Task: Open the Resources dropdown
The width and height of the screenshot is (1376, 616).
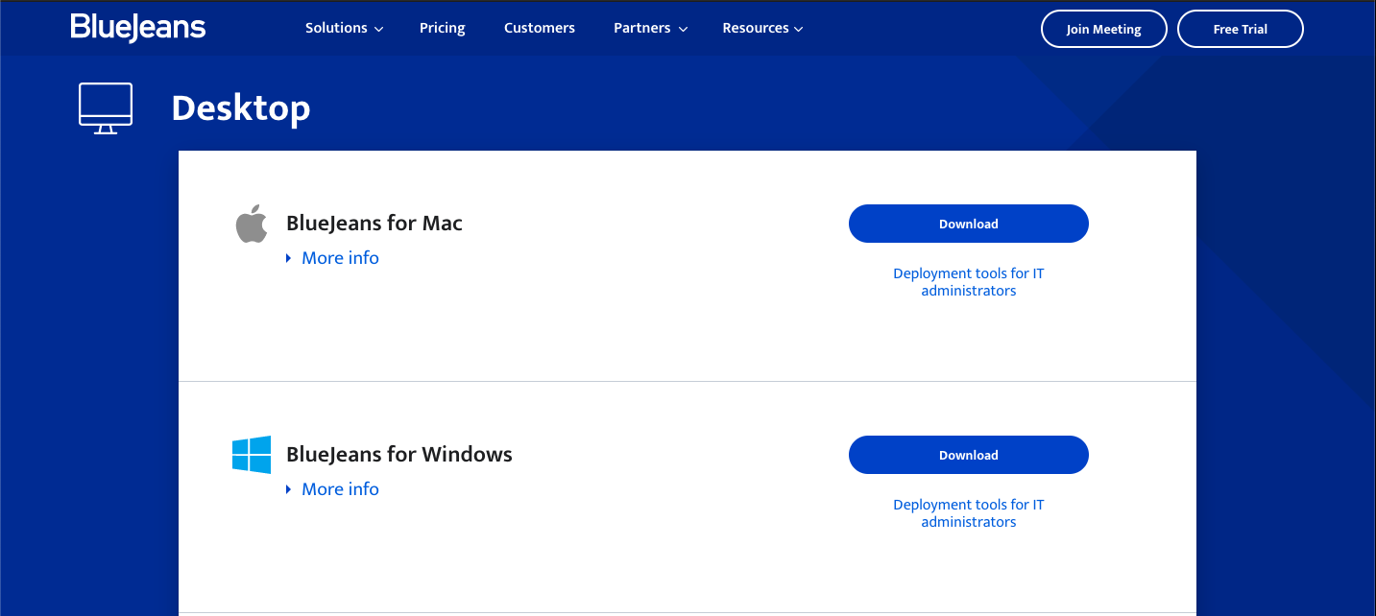Action: pyautogui.click(x=761, y=28)
